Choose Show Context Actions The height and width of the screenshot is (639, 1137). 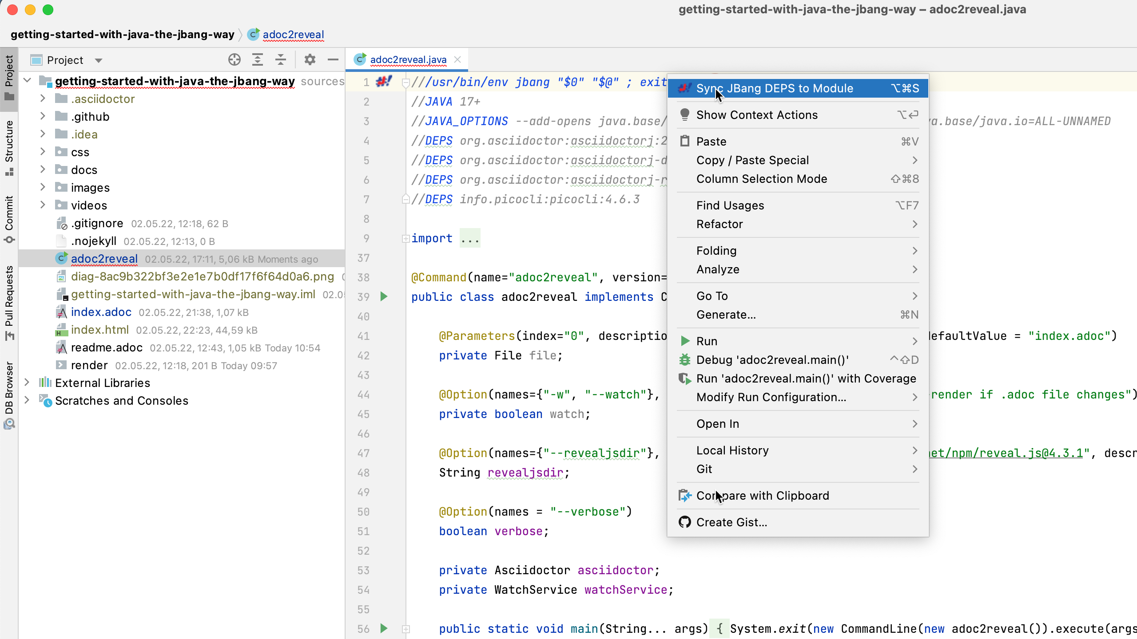[x=798, y=115]
